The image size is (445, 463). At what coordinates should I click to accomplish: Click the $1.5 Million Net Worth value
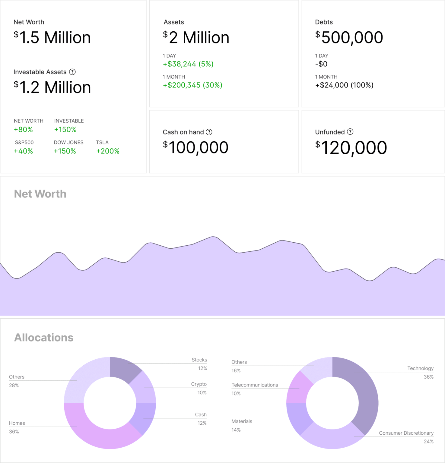coord(52,37)
